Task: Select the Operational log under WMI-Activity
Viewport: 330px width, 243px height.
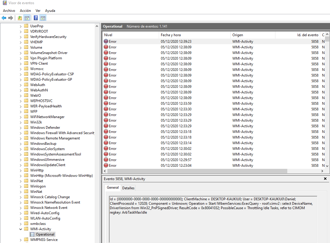Action: pyautogui.click(x=45, y=234)
